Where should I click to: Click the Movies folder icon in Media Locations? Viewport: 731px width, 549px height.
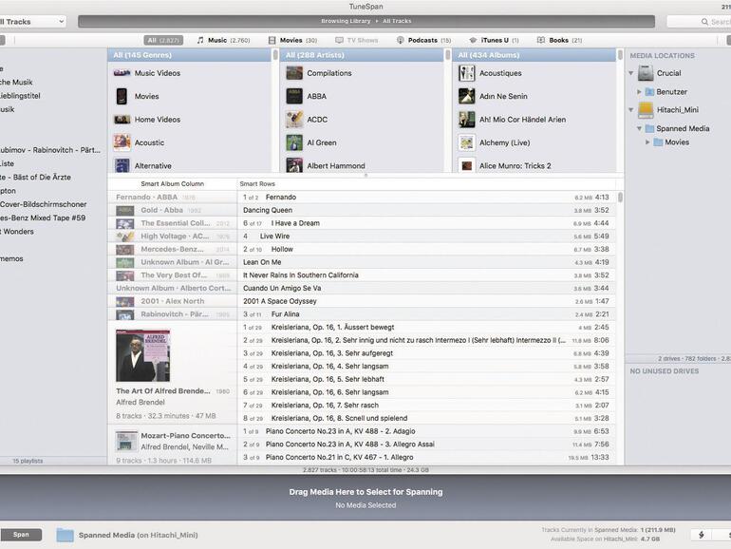[658, 142]
